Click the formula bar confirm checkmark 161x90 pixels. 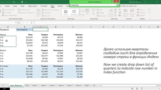27,23
